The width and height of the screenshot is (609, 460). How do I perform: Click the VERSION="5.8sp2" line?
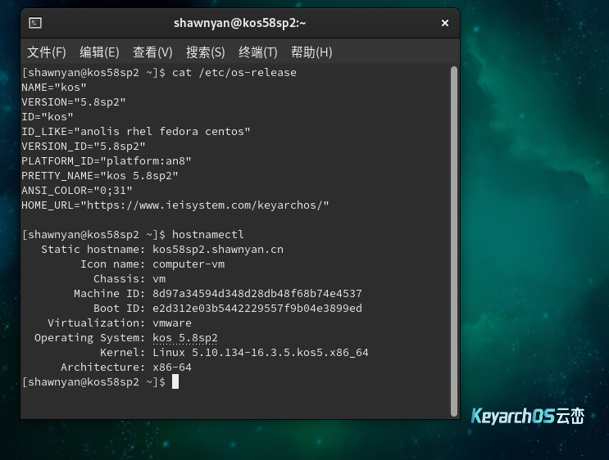click(x=74, y=102)
